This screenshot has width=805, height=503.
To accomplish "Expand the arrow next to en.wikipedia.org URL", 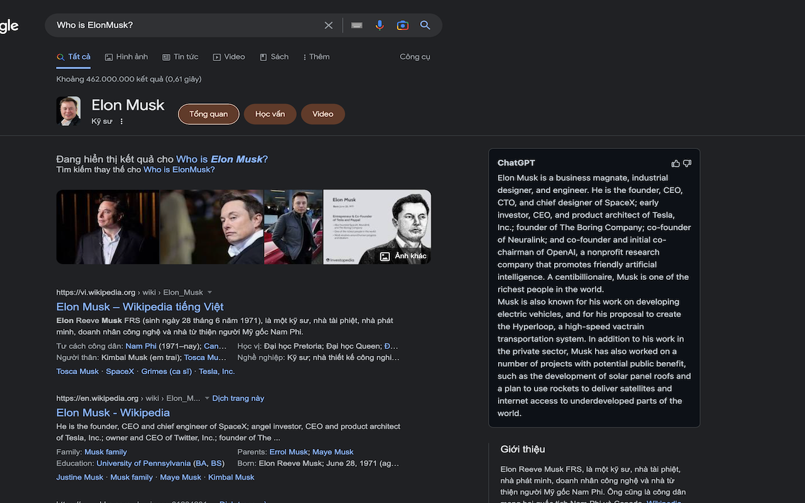I will click(x=207, y=398).
